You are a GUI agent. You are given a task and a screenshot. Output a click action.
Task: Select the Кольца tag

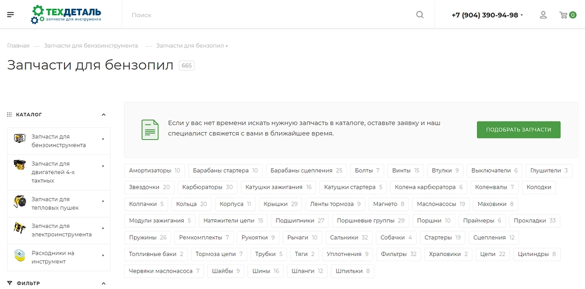click(x=191, y=204)
